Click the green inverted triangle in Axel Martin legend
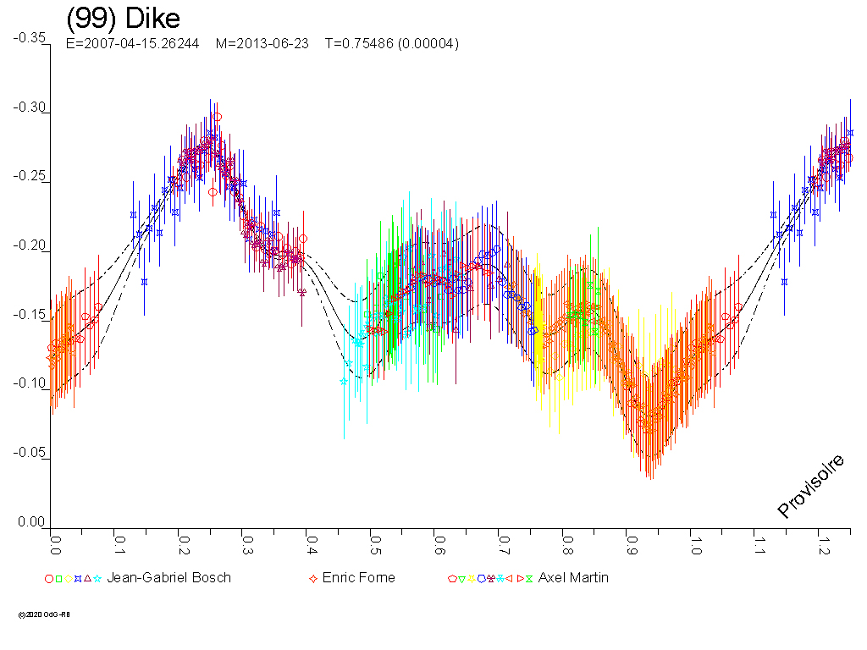This screenshot has width=867, height=650. (x=461, y=579)
